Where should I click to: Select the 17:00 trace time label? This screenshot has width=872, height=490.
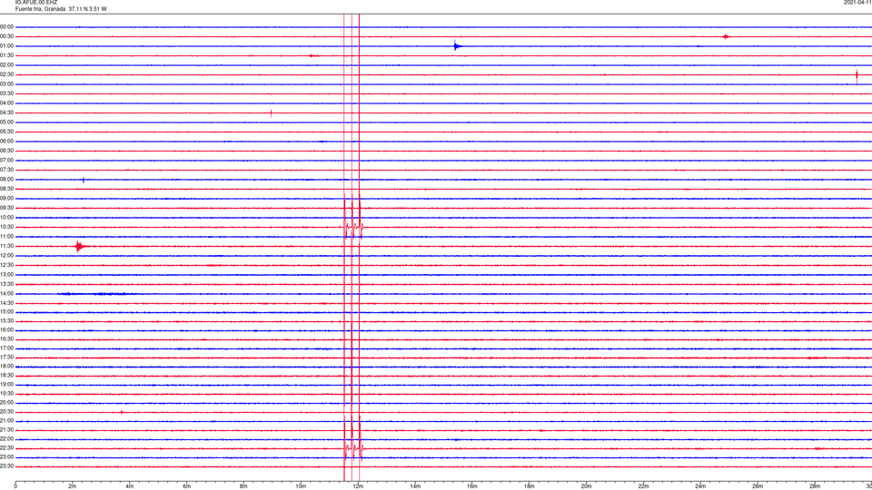[x=7, y=348]
